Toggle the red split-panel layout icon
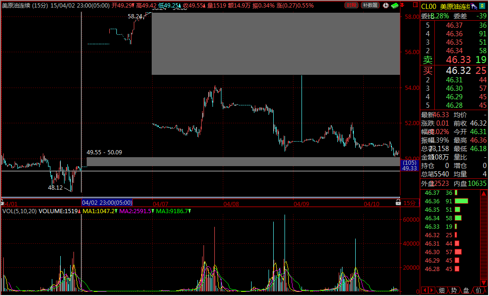The width and height of the screenshot is (489, 296). click(416, 5)
